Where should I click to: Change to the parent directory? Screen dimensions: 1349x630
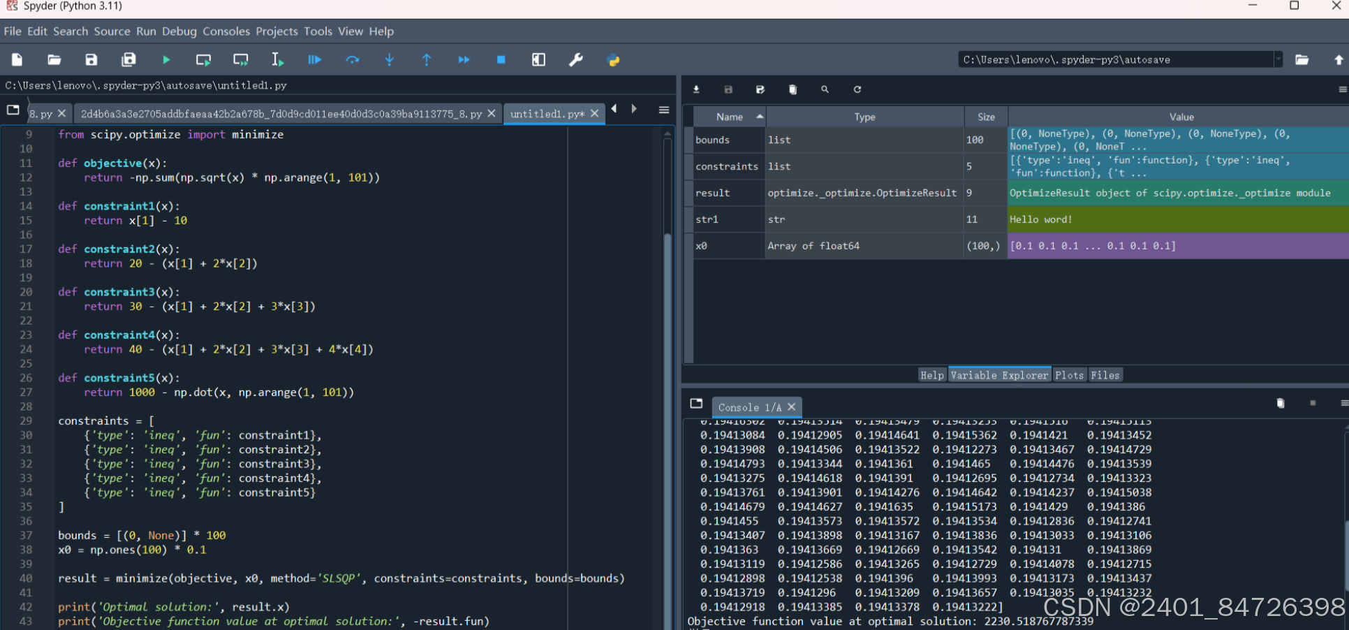pyautogui.click(x=1339, y=60)
